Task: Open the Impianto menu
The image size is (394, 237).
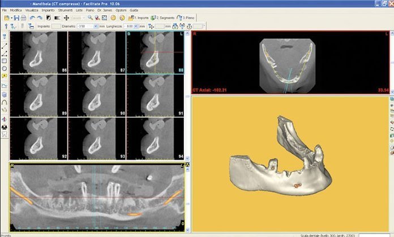Action: 48,10
